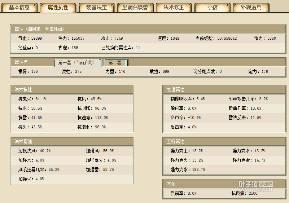Switch to the 外观道具 tab
Image resolution: width=289 pixels, height=203 pixels.
(251, 8)
